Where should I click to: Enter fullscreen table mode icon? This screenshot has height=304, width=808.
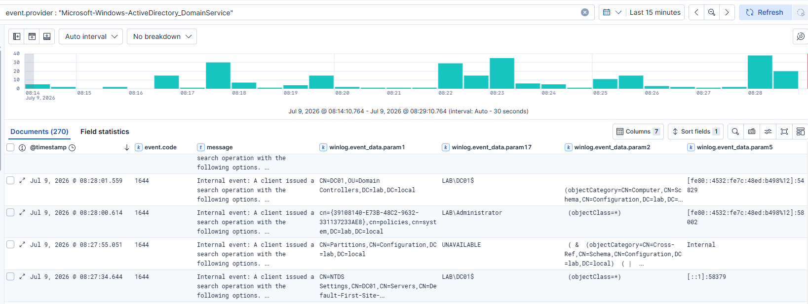click(x=784, y=132)
